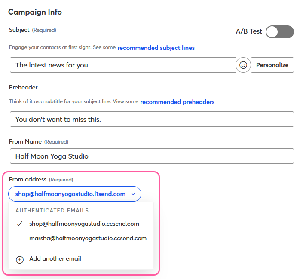The image size is (306, 279).
Task: Select marsha@halfmoonyogastudio.ccsend.com option
Action: pos(81,238)
